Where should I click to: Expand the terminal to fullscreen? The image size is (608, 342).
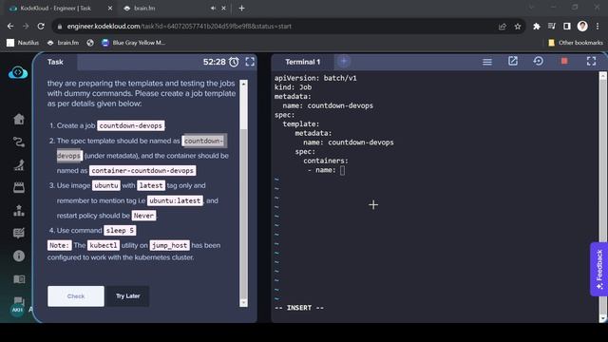pos(591,61)
